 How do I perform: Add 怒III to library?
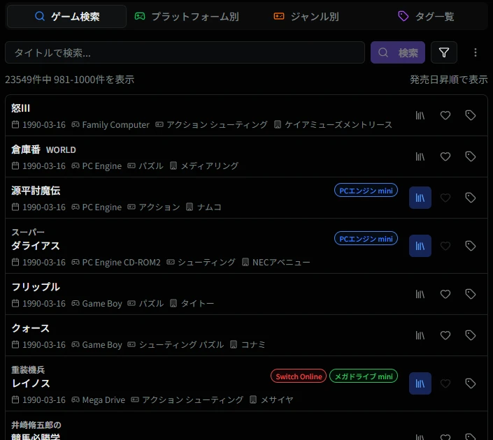420,115
